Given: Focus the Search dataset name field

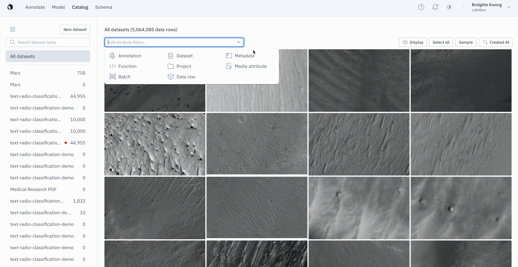Looking at the screenshot, I should pyautogui.click(x=48, y=42).
